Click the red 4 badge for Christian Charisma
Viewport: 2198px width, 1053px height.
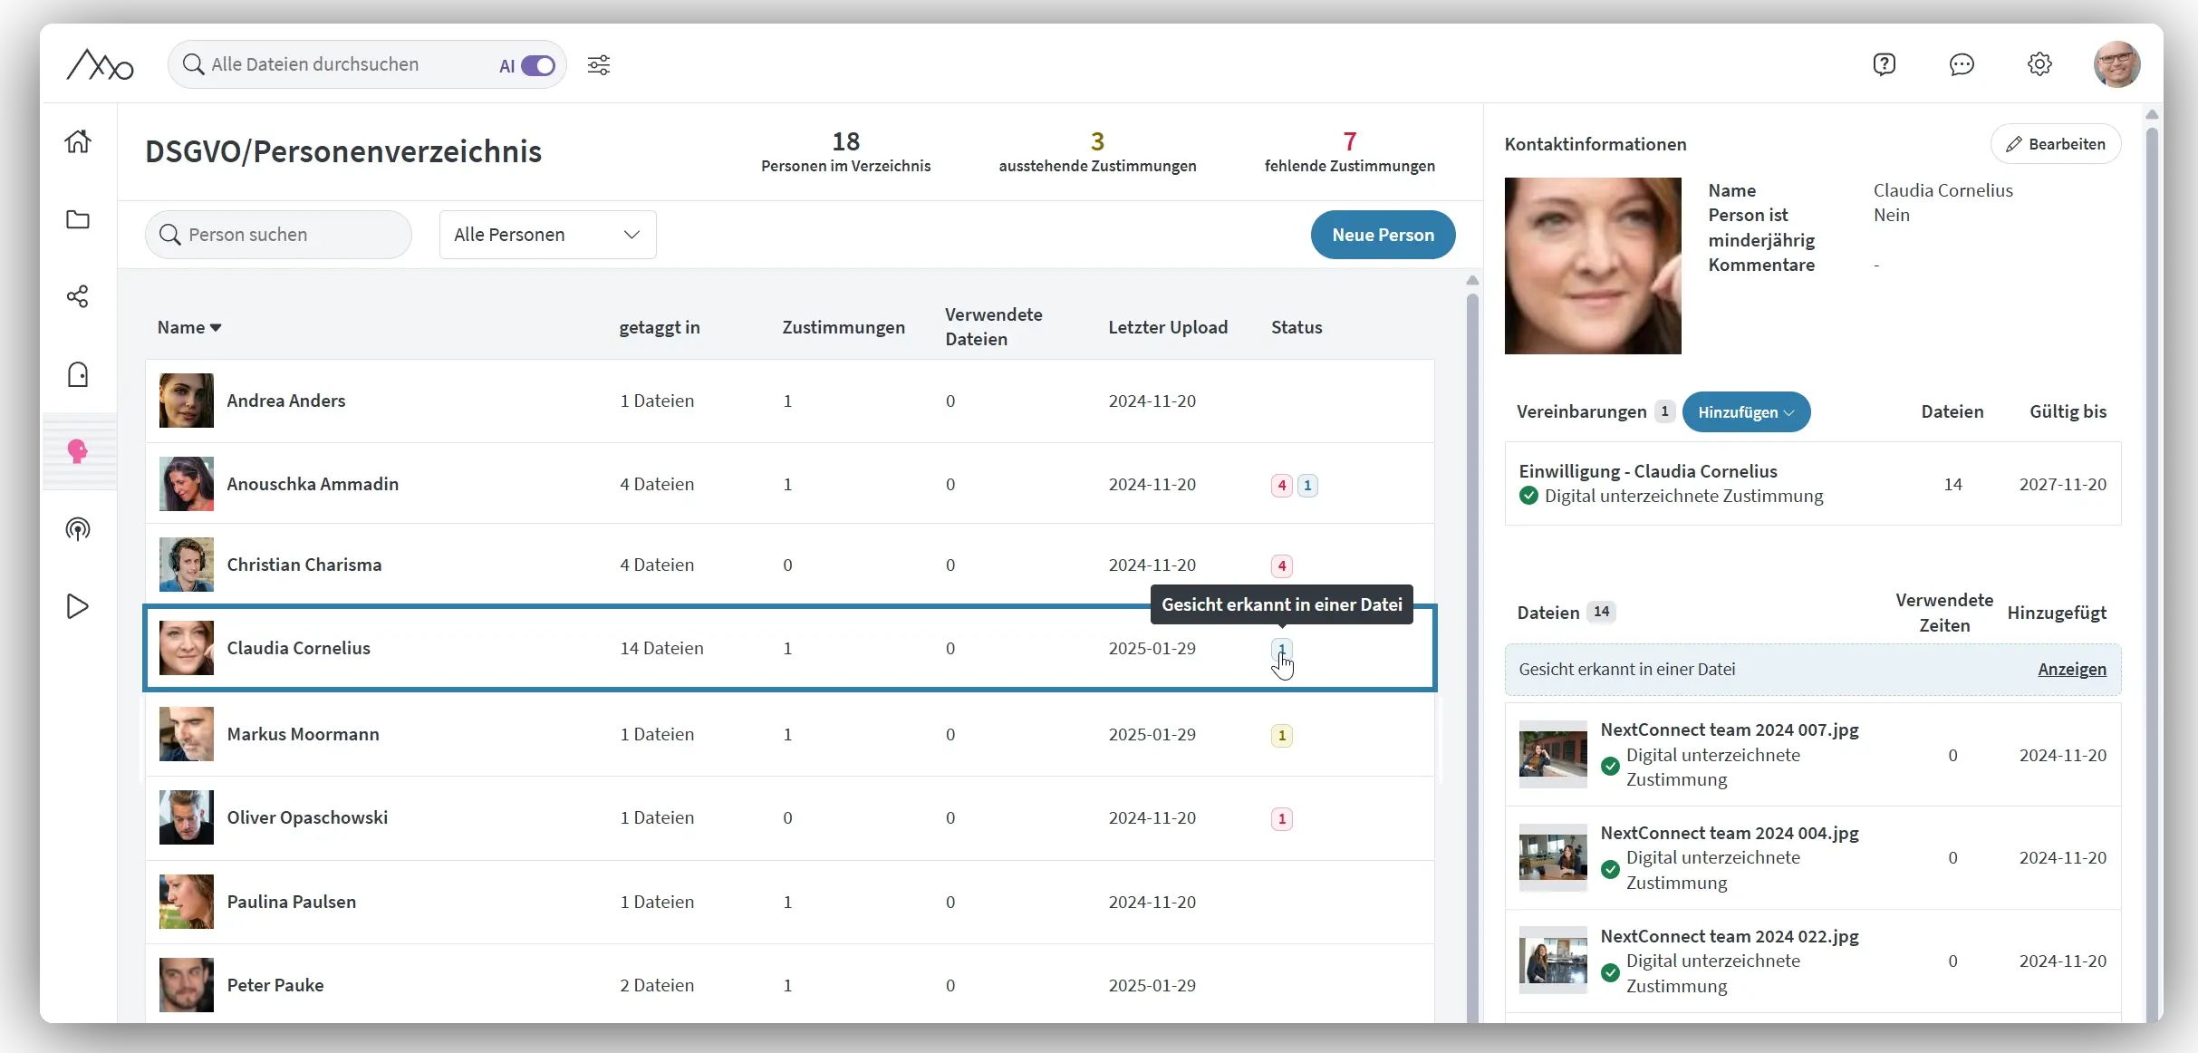click(x=1282, y=565)
